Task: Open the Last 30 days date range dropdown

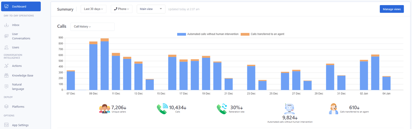Action: (x=94, y=9)
